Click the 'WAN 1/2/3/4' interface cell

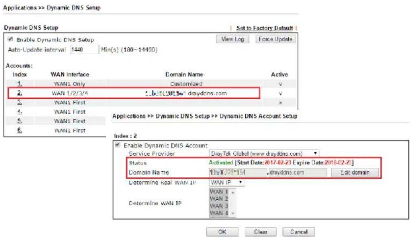click(x=70, y=93)
